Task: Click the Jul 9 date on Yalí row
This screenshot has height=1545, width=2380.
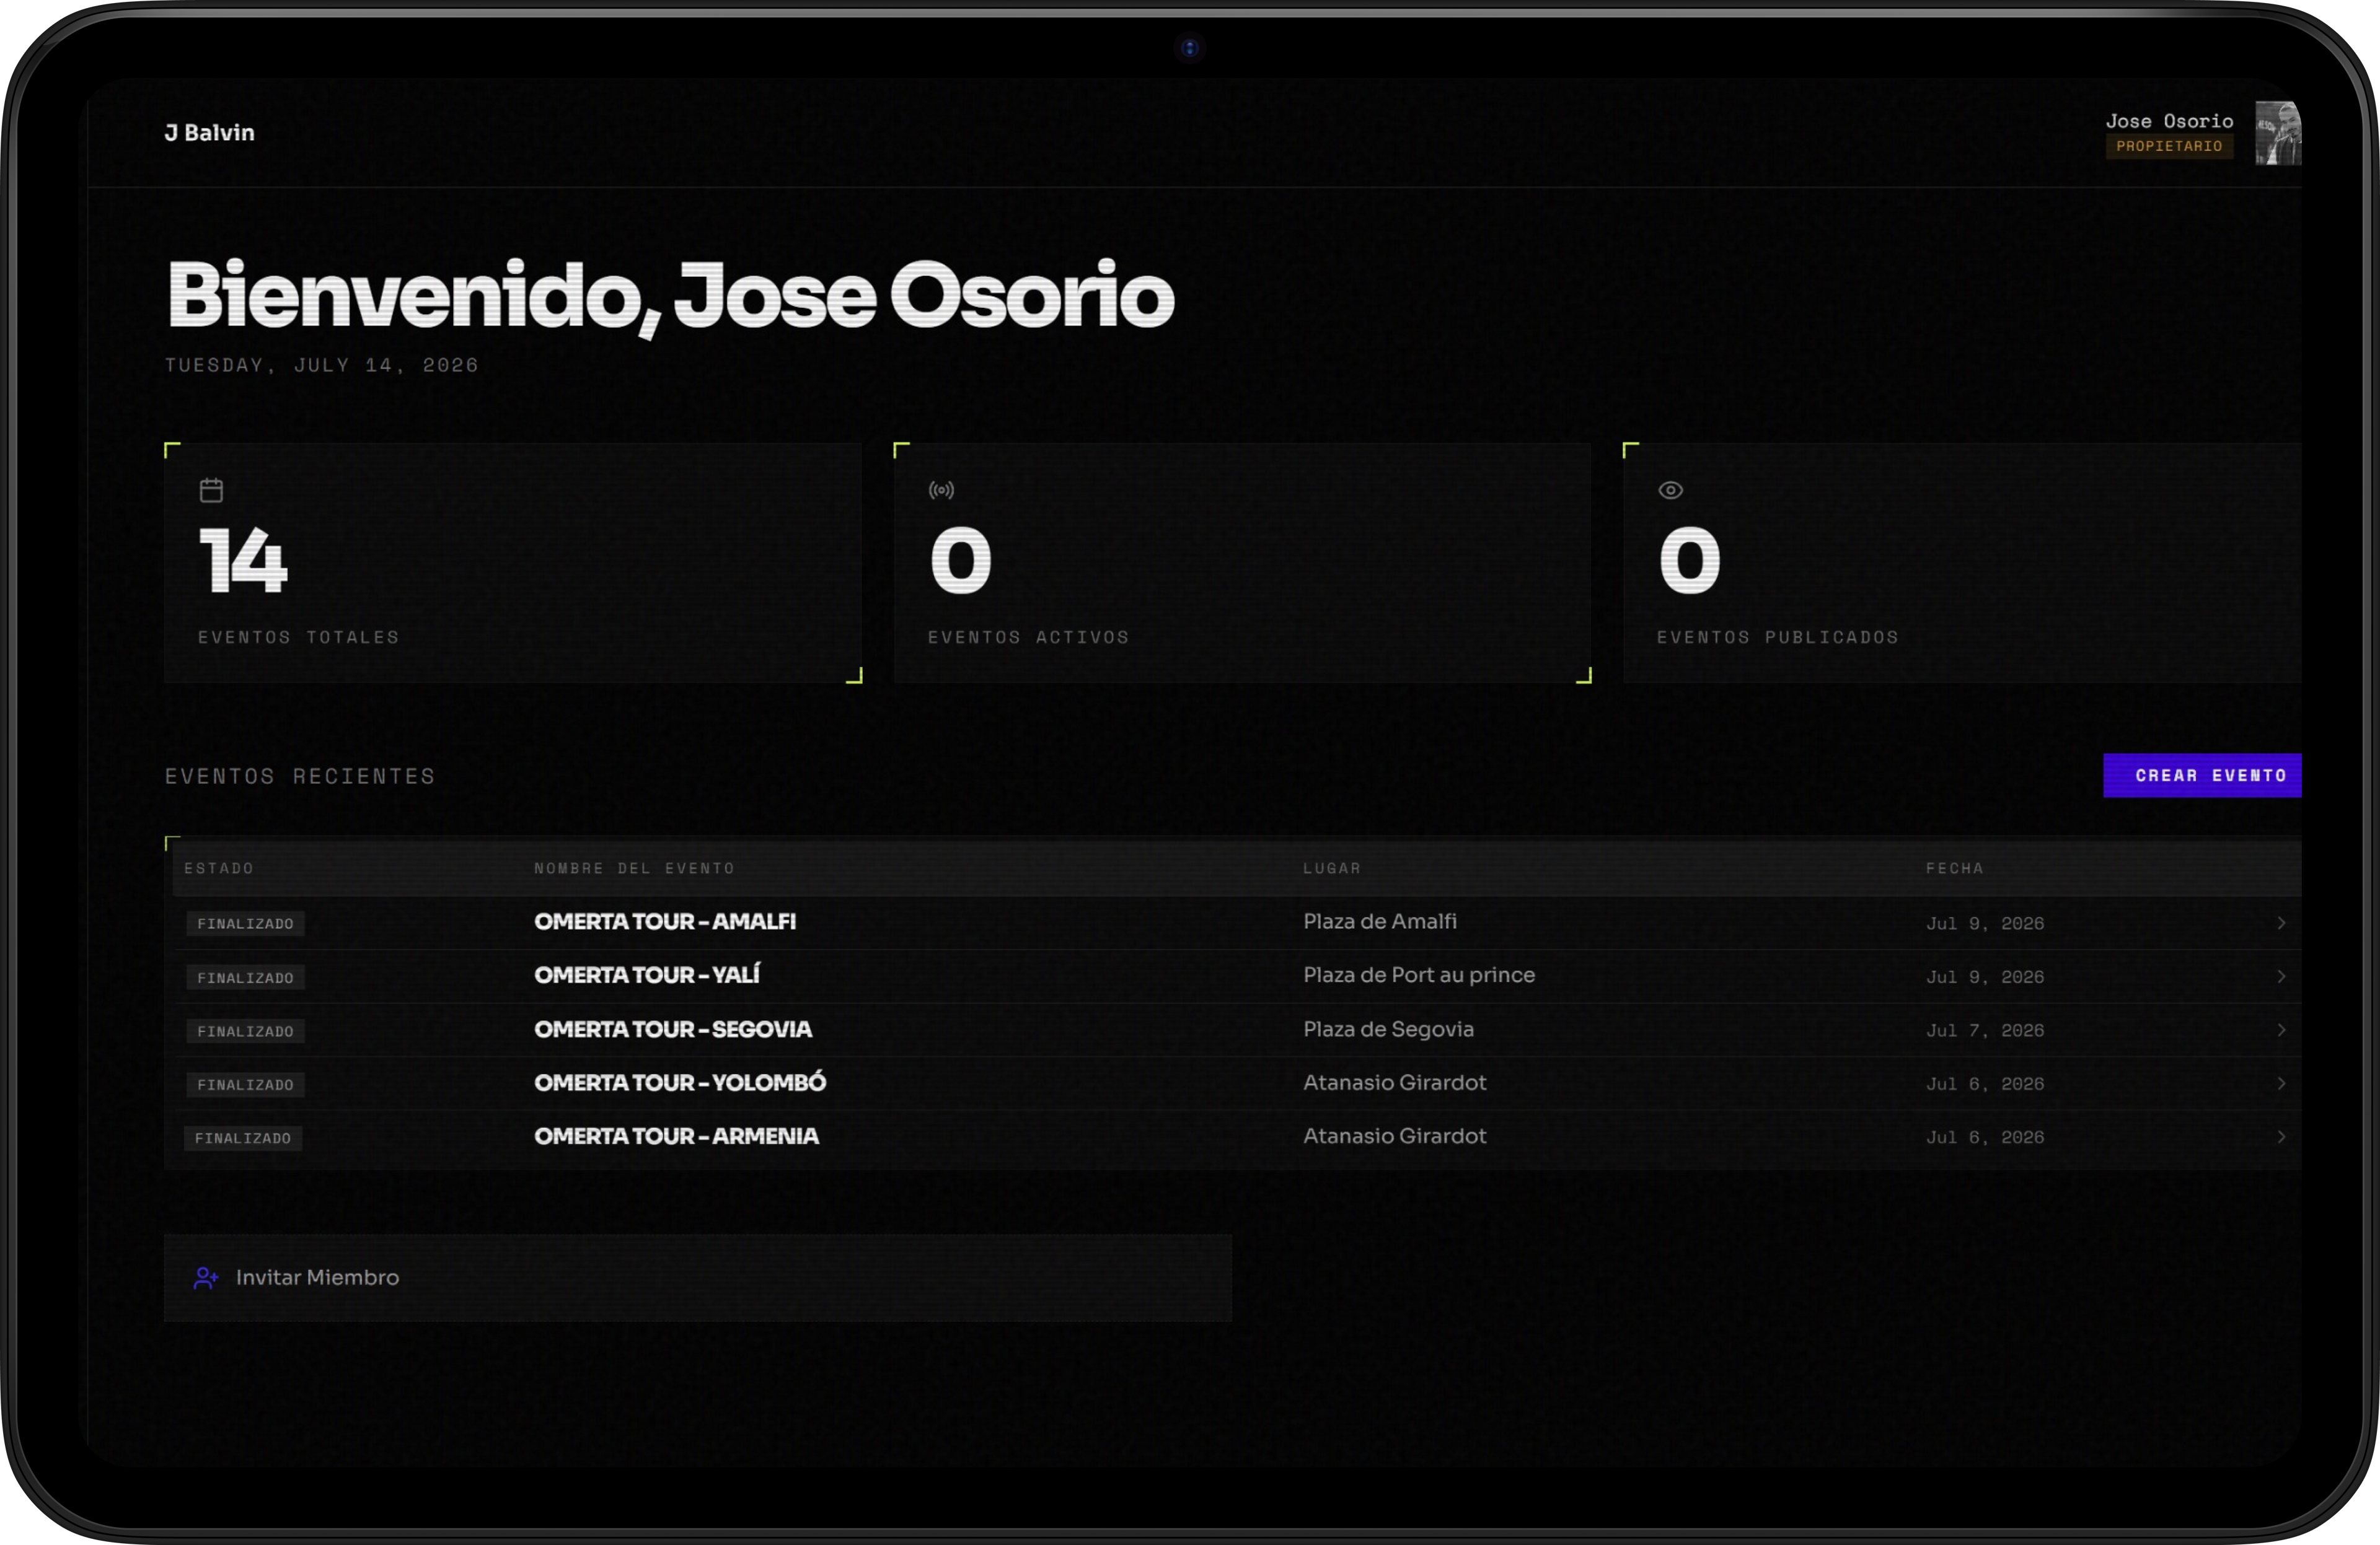Action: click(x=1985, y=978)
